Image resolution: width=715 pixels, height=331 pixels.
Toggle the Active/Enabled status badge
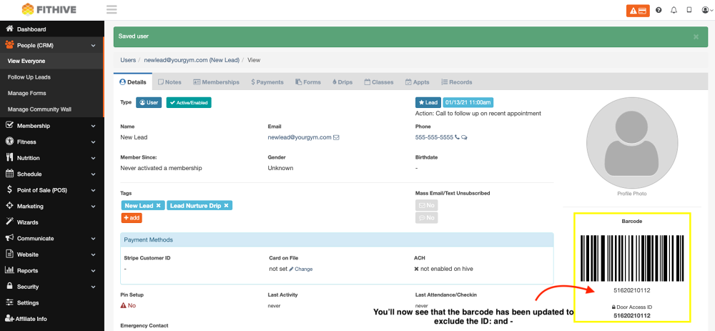click(x=189, y=102)
